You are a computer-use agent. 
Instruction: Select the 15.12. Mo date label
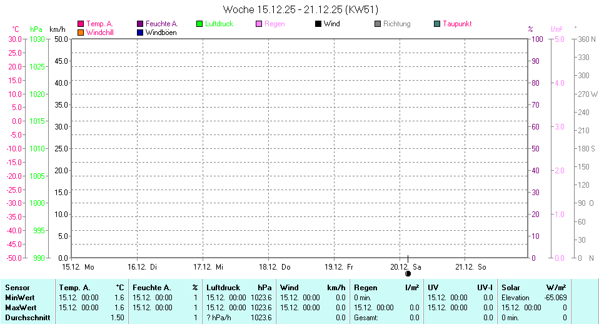pos(78,266)
